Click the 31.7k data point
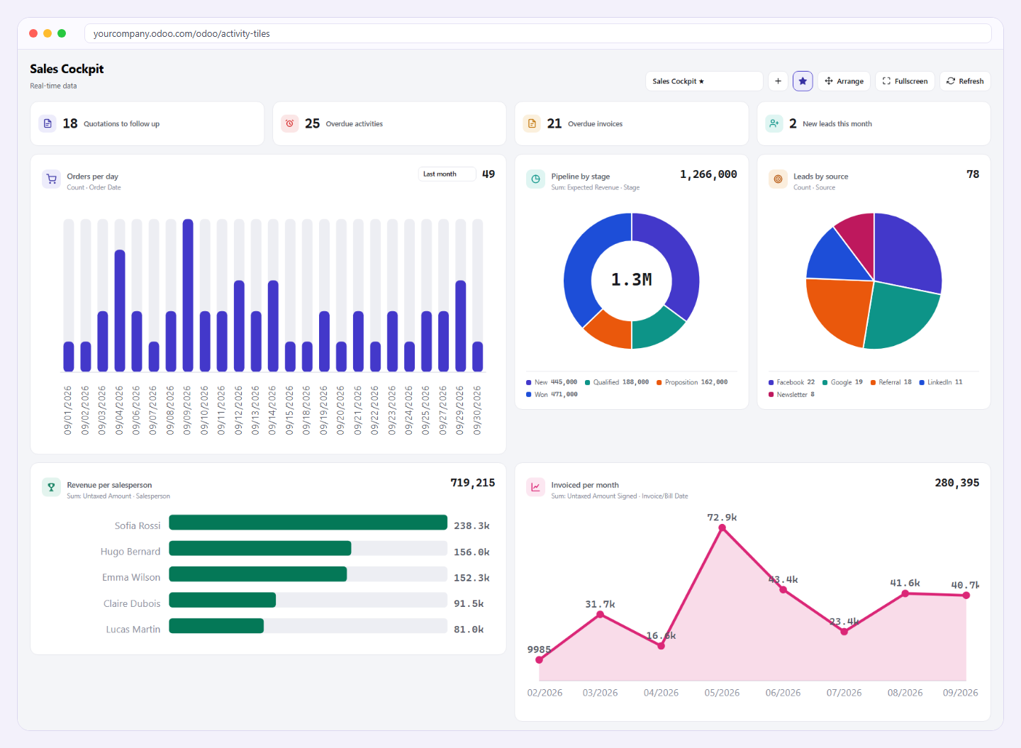Image resolution: width=1021 pixels, height=748 pixels. (601, 615)
